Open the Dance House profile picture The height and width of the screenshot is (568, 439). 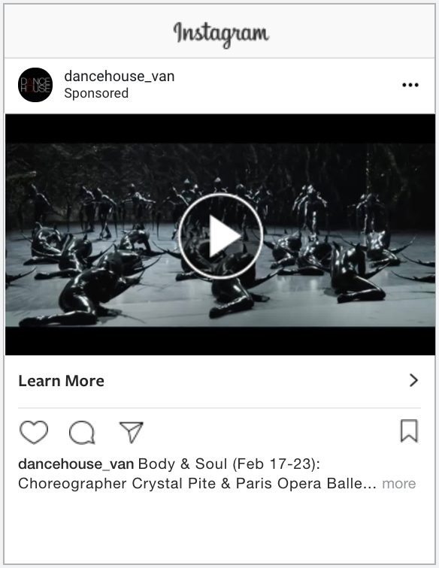pyautogui.click(x=35, y=85)
